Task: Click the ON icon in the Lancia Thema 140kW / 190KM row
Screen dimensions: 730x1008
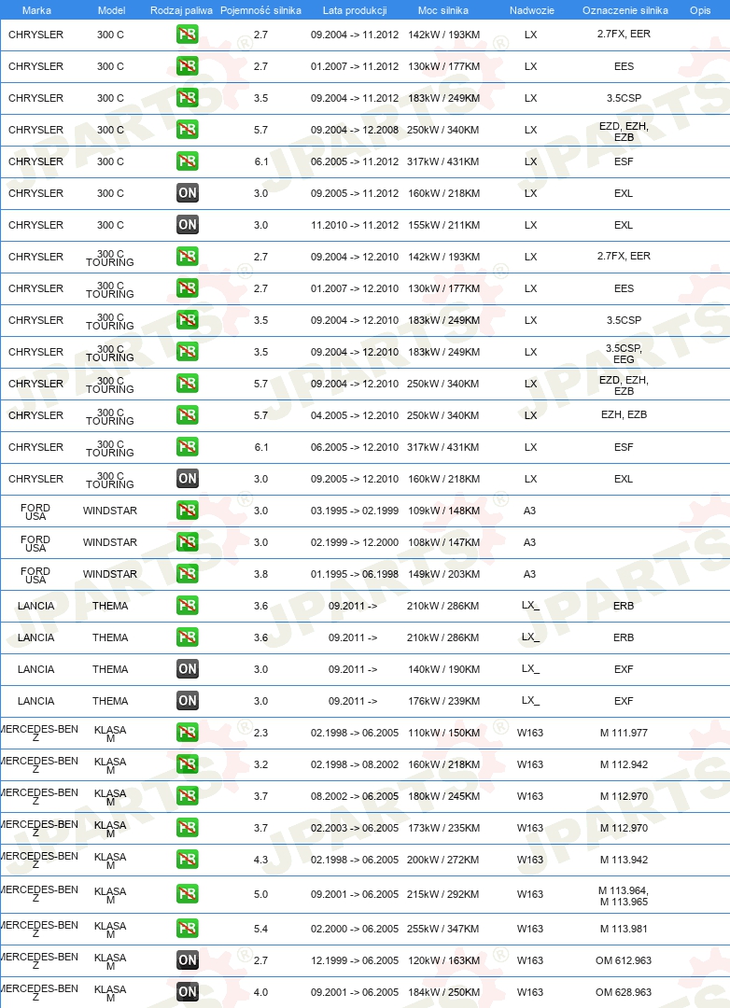Action: 187,669
